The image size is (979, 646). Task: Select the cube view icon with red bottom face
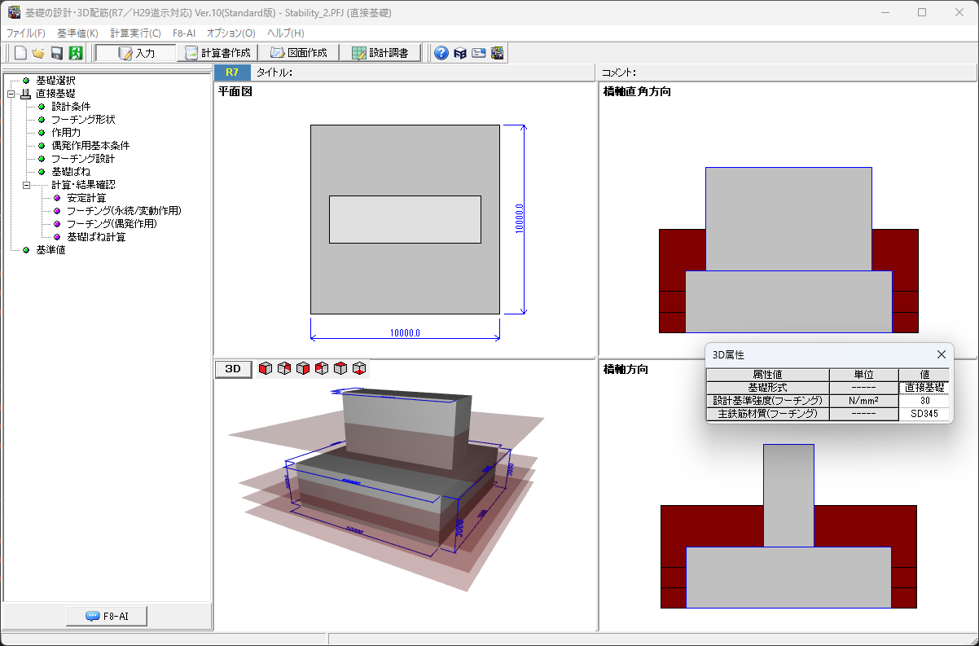[x=359, y=369]
